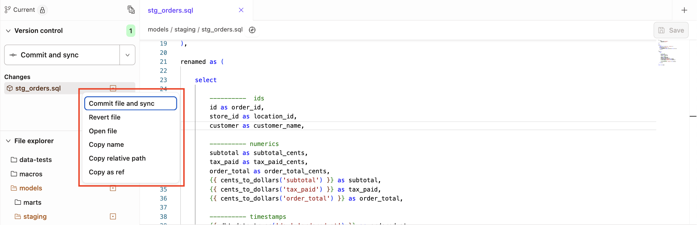This screenshot has width=697, height=225.
Task: Open the Commit and sync dropdown arrow
Action: [127, 55]
